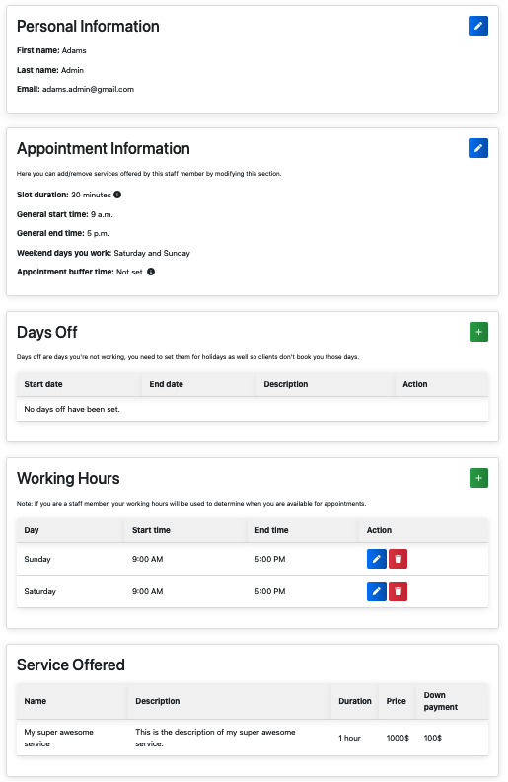Show appointment buffer time info icon

151,272
